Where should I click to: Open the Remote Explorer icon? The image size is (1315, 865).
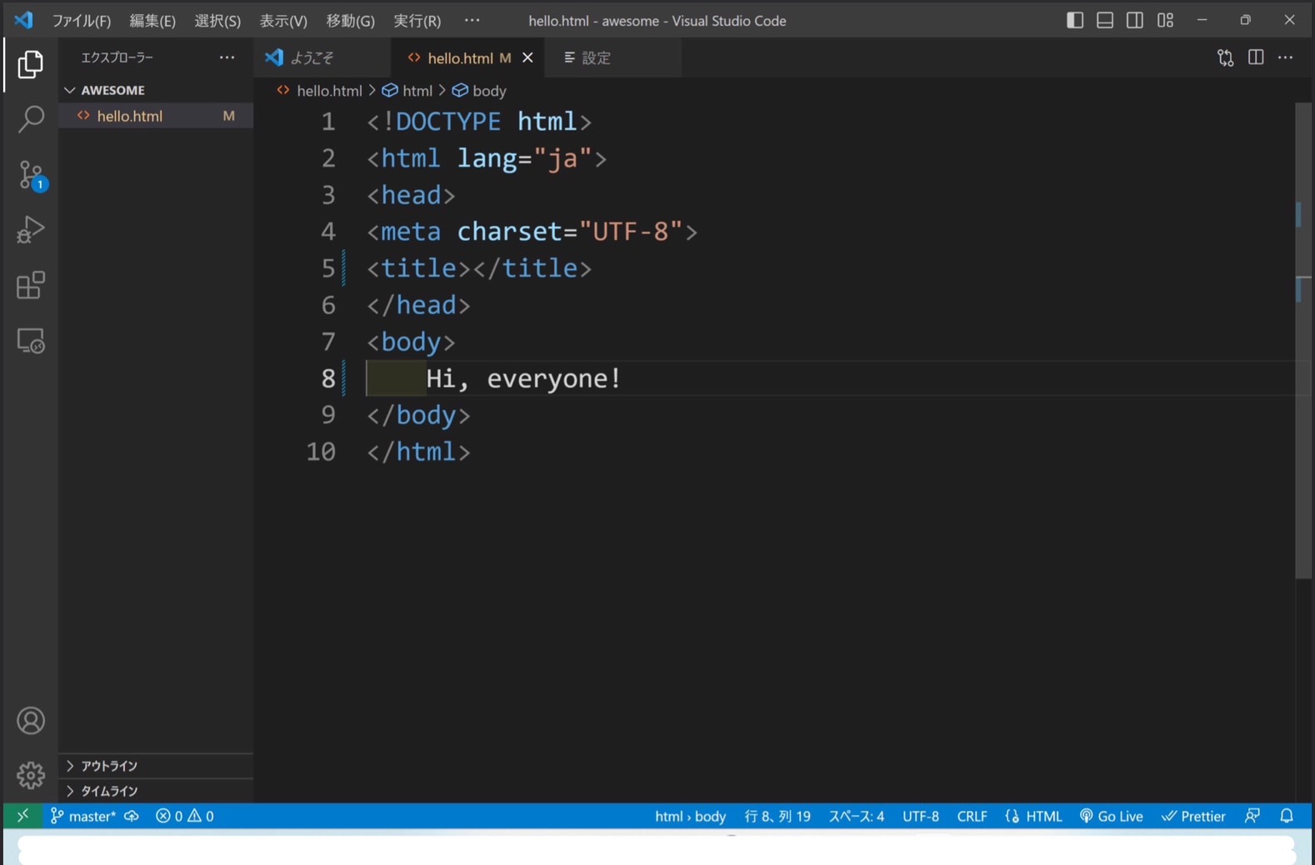[30, 341]
